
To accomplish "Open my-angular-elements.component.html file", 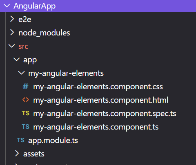I will tap(101, 100).
